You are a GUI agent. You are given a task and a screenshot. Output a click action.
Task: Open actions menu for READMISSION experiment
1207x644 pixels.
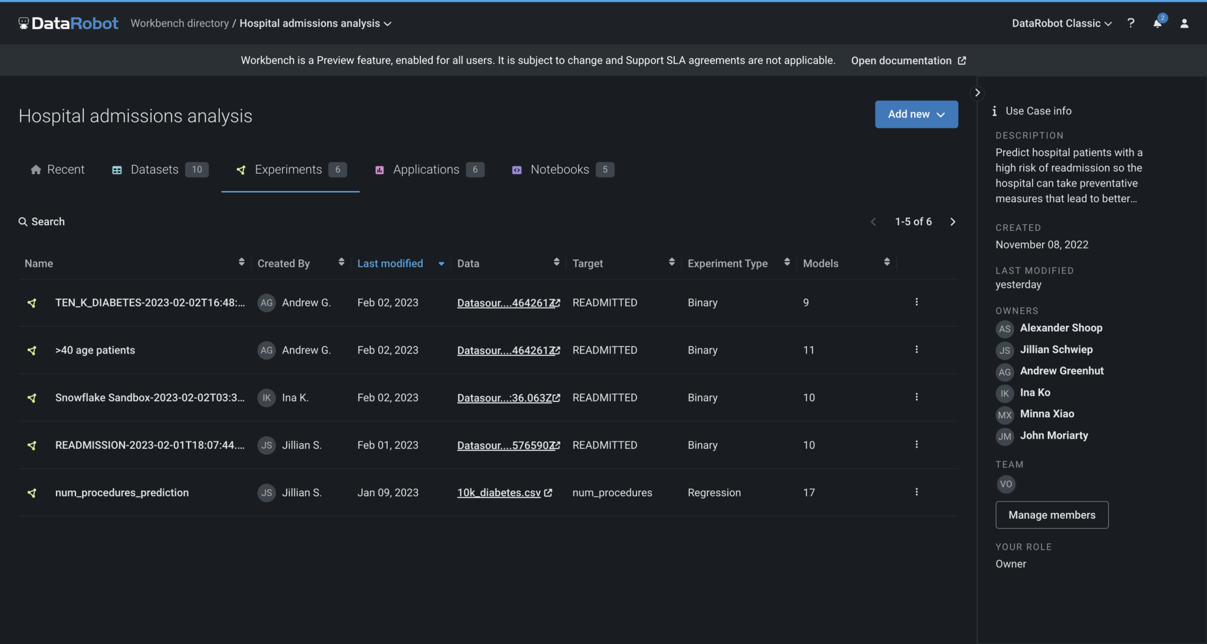coord(916,444)
